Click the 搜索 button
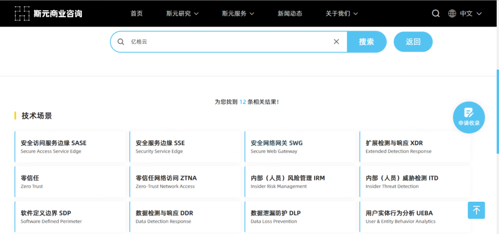This screenshot has width=499, height=234. click(366, 42)
